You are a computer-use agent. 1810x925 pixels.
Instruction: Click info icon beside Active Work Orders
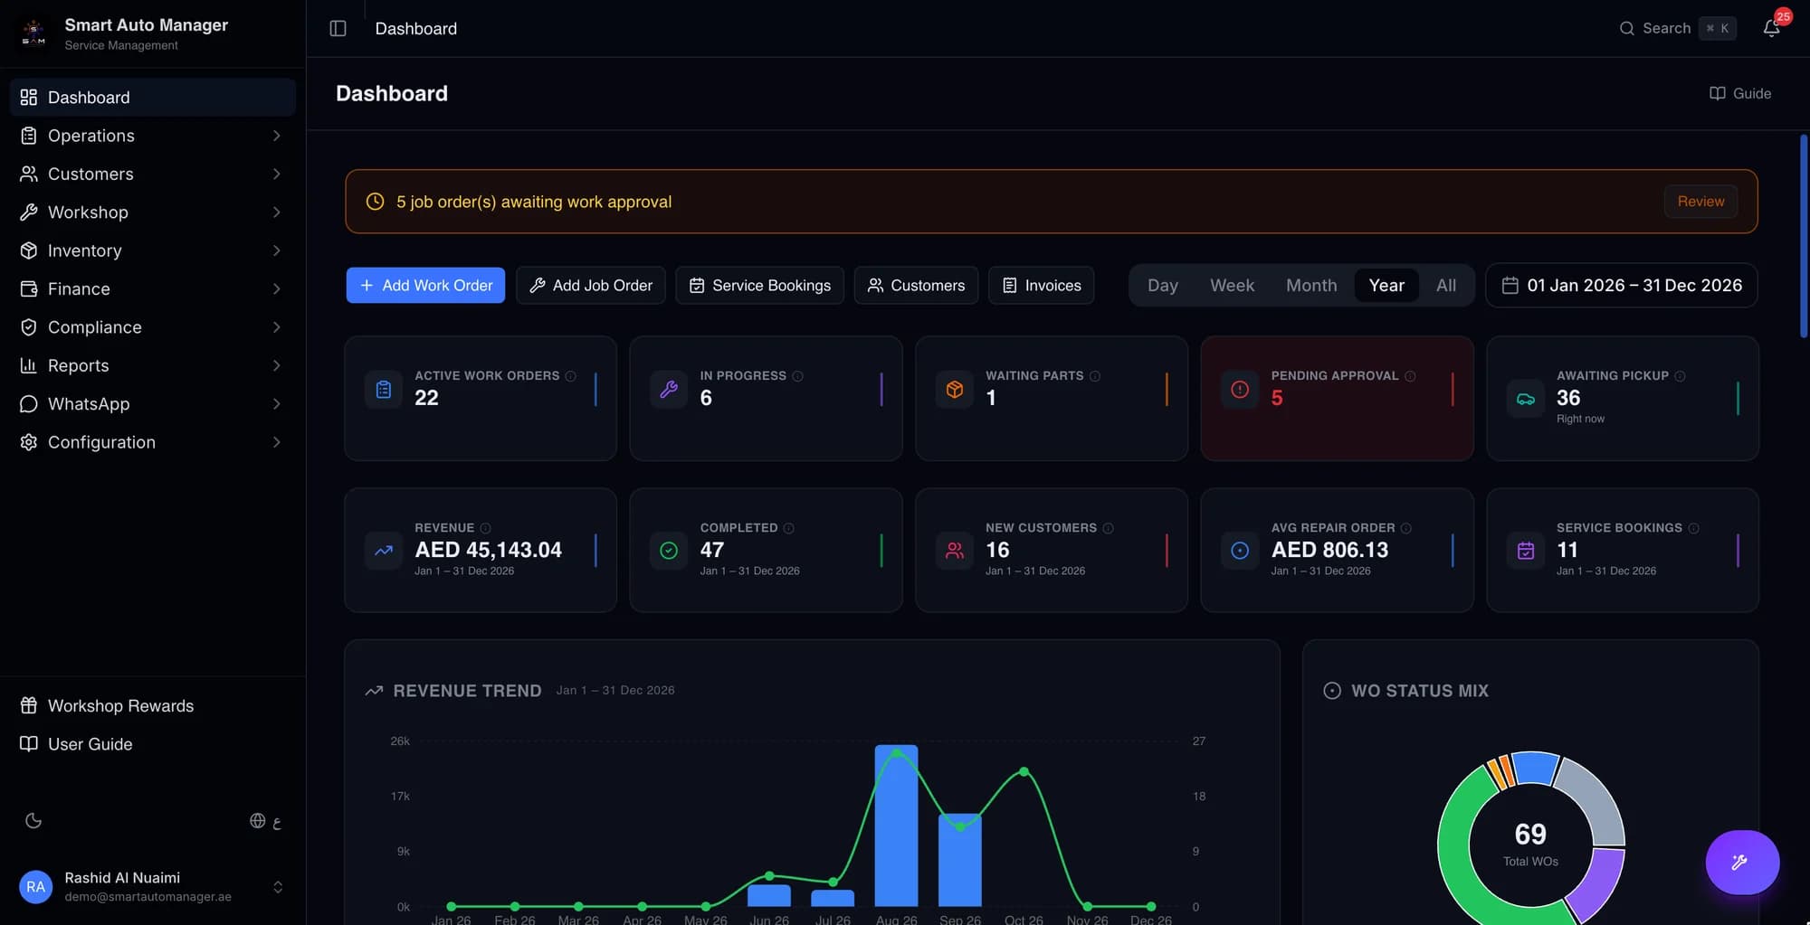point(570,376)
